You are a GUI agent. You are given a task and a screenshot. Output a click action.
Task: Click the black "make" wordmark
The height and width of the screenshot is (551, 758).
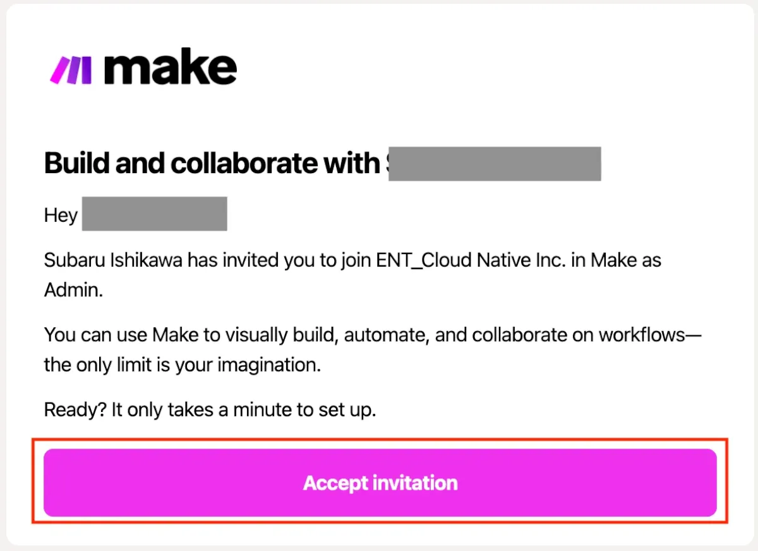click(x=170, y=68)
